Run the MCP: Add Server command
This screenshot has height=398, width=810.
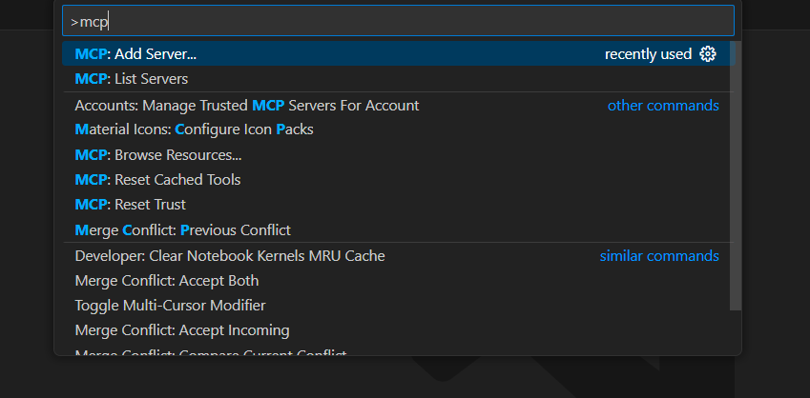click(x=136, y=54)
